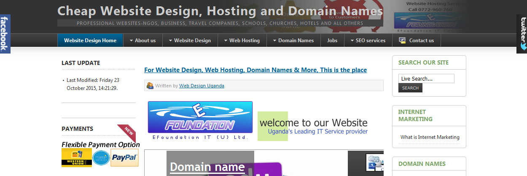Click the red NEW ribbon badge
The image size is (527, 176).
pyautogui.click(x=127, y=133)
